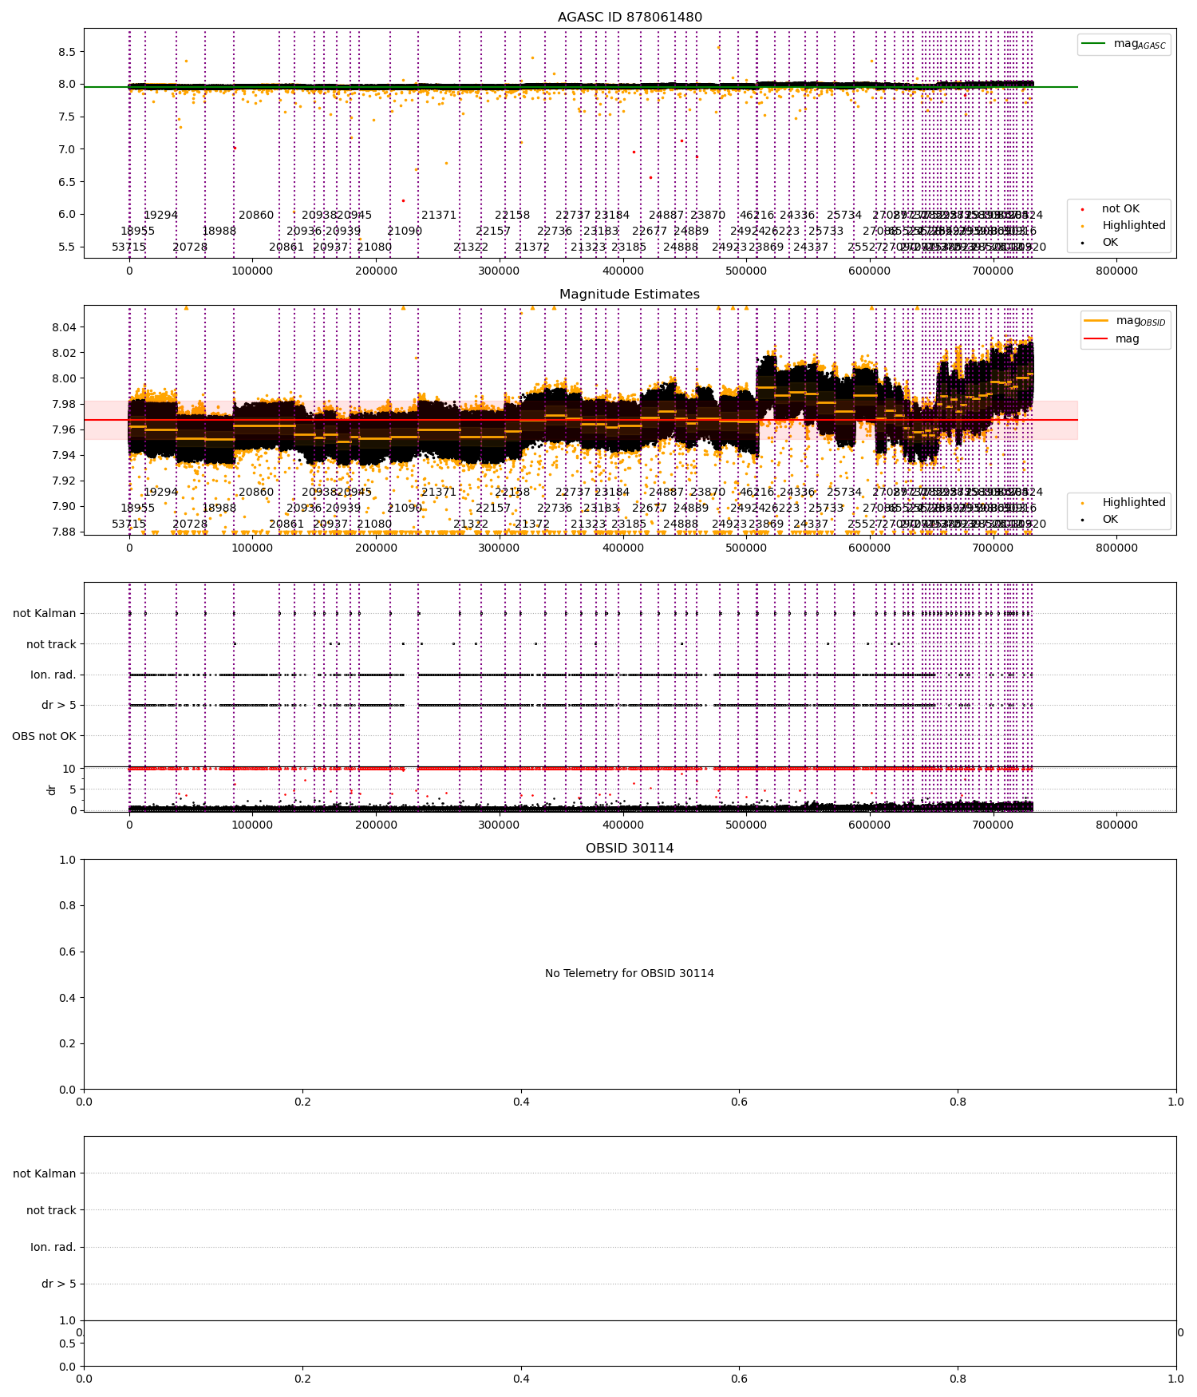Screen dimensions: 1197x1397
Task: Click the 'OBS not OK' axis label
Action: [44, 736]
